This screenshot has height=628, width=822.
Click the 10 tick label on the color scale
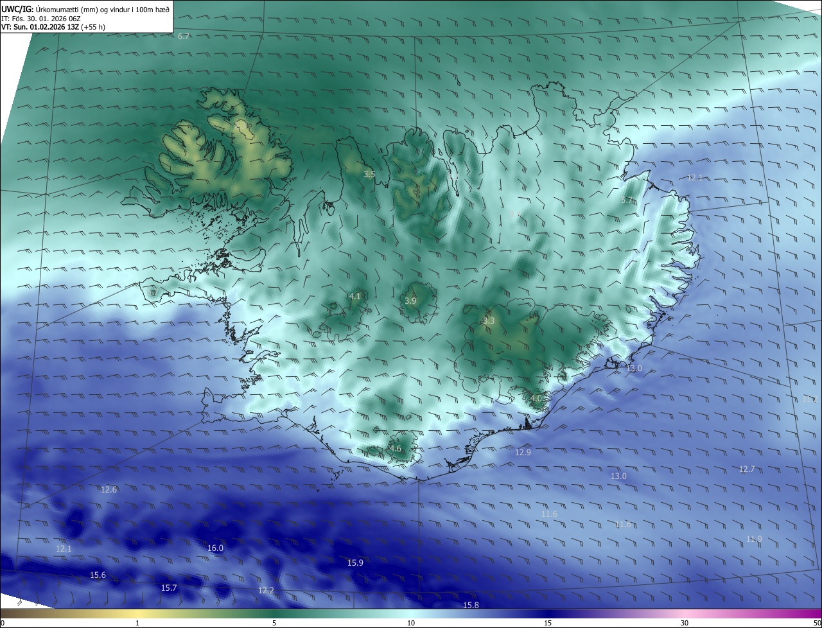point(411,623)
